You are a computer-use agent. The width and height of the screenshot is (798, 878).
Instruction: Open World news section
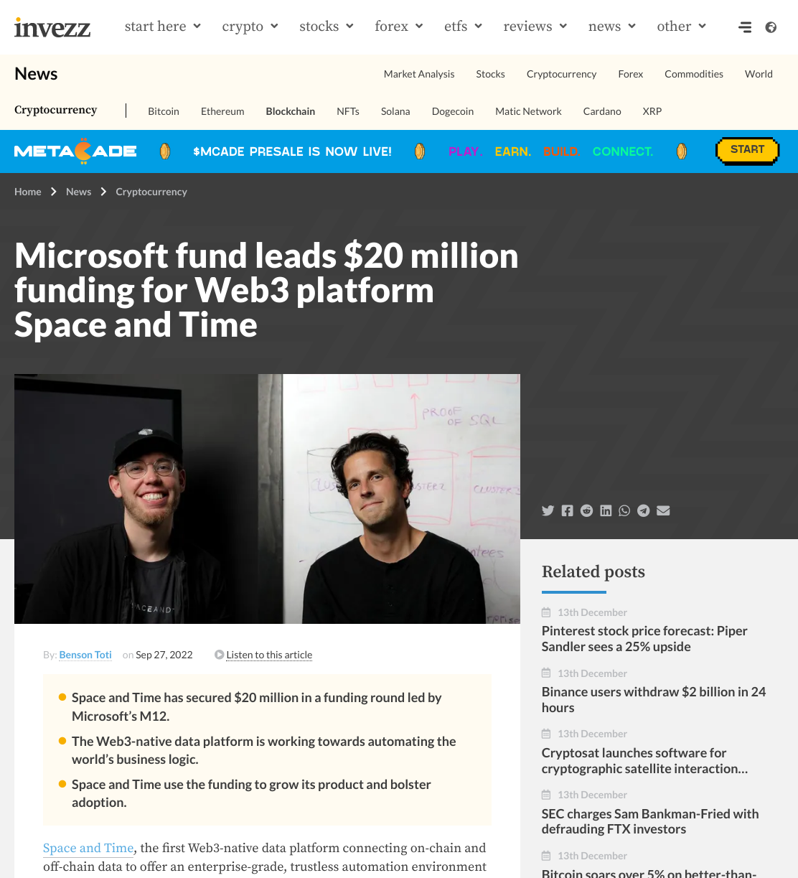pos(759,74)
